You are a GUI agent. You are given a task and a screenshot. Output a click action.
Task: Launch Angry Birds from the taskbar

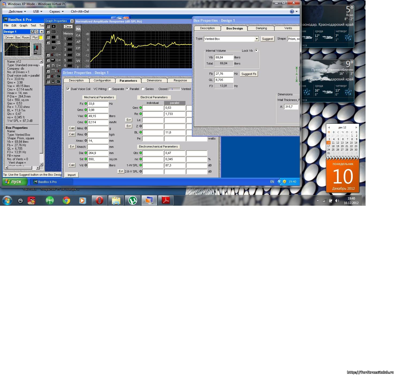point(32,200)
